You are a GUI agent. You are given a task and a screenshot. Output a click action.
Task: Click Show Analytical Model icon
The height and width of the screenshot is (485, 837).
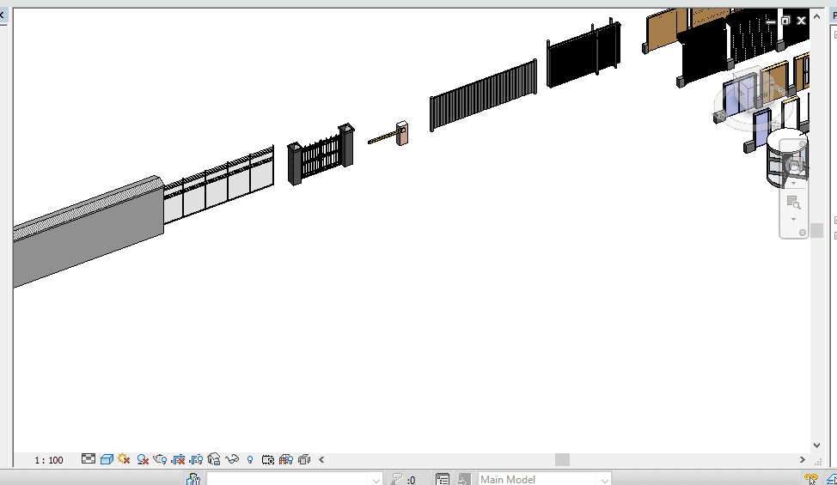(x=285, y=459)
